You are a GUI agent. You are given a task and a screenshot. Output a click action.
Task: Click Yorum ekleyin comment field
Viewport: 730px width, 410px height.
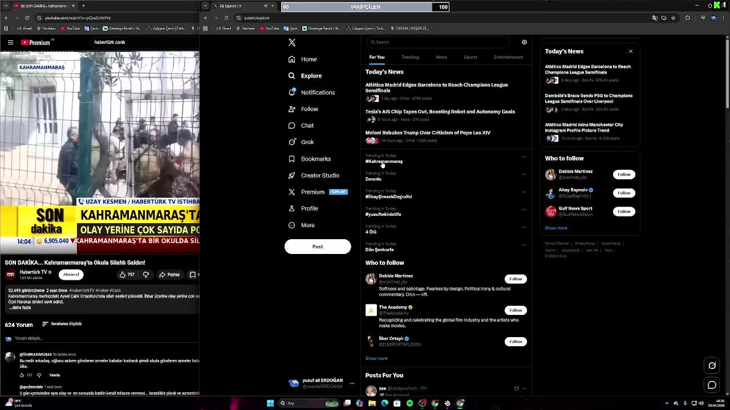tap(106, 338)
